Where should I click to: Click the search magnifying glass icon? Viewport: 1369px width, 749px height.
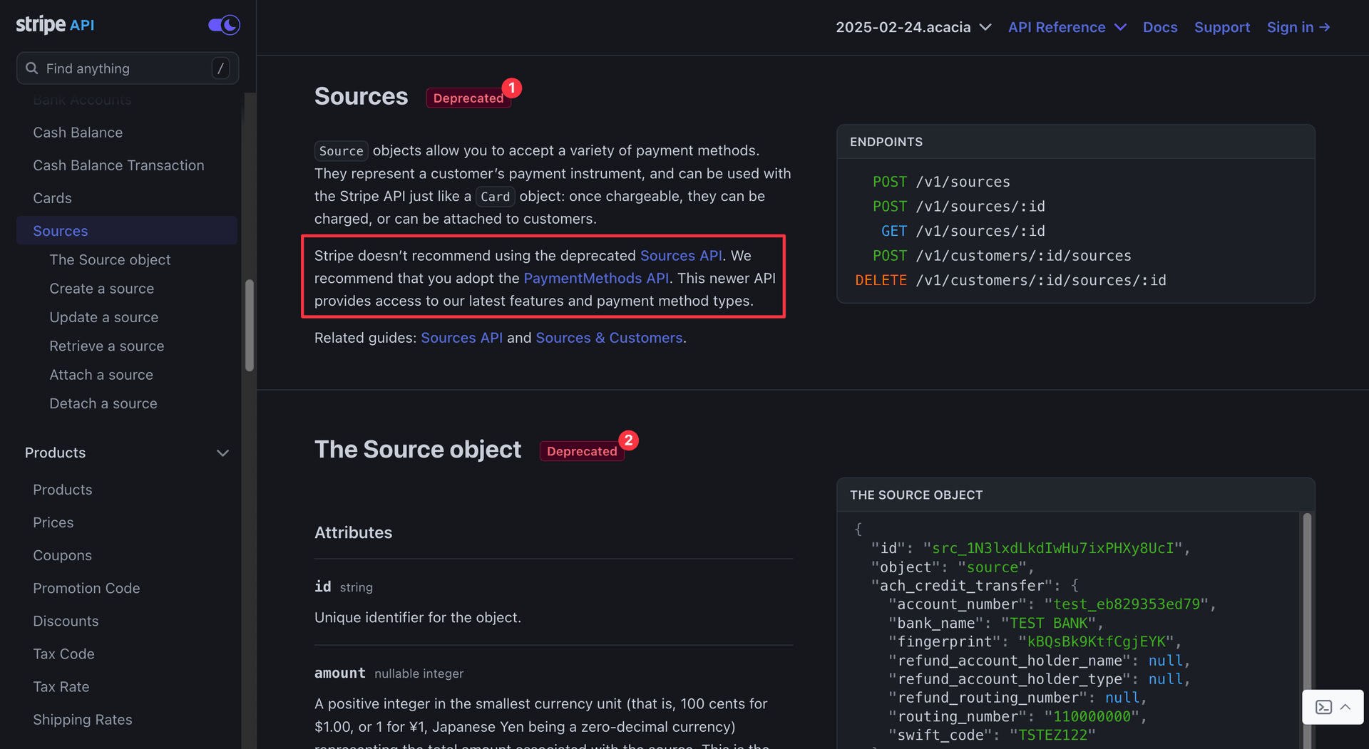(31, 68)
